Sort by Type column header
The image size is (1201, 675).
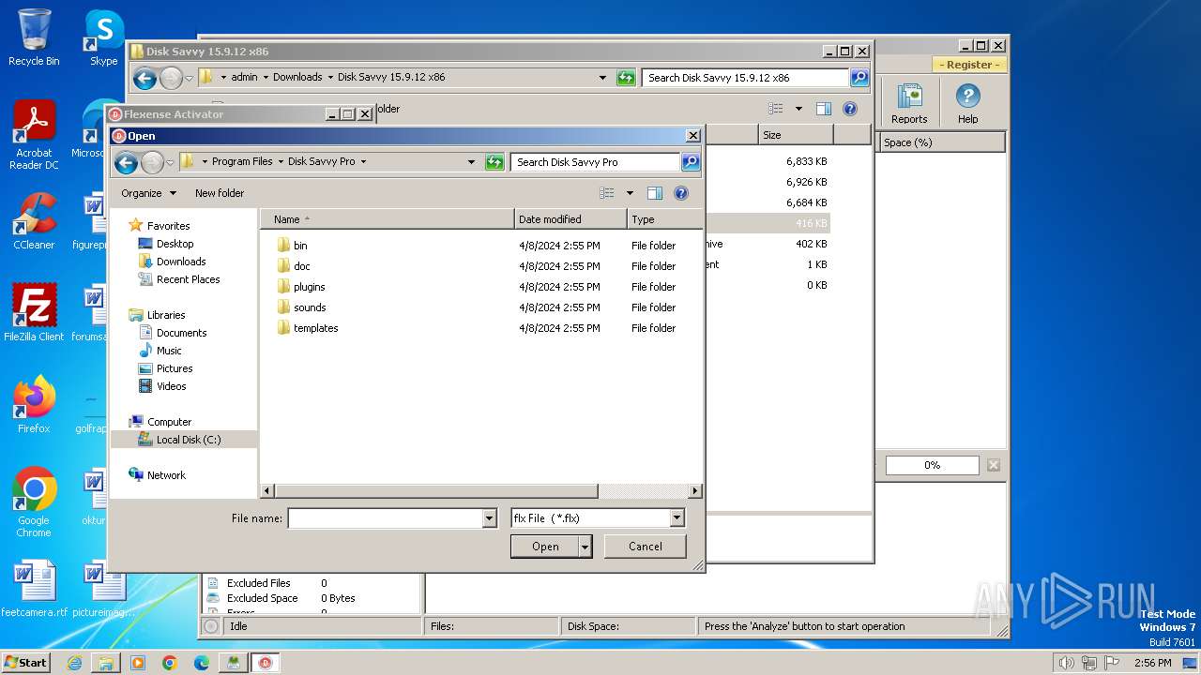(664, 219)
